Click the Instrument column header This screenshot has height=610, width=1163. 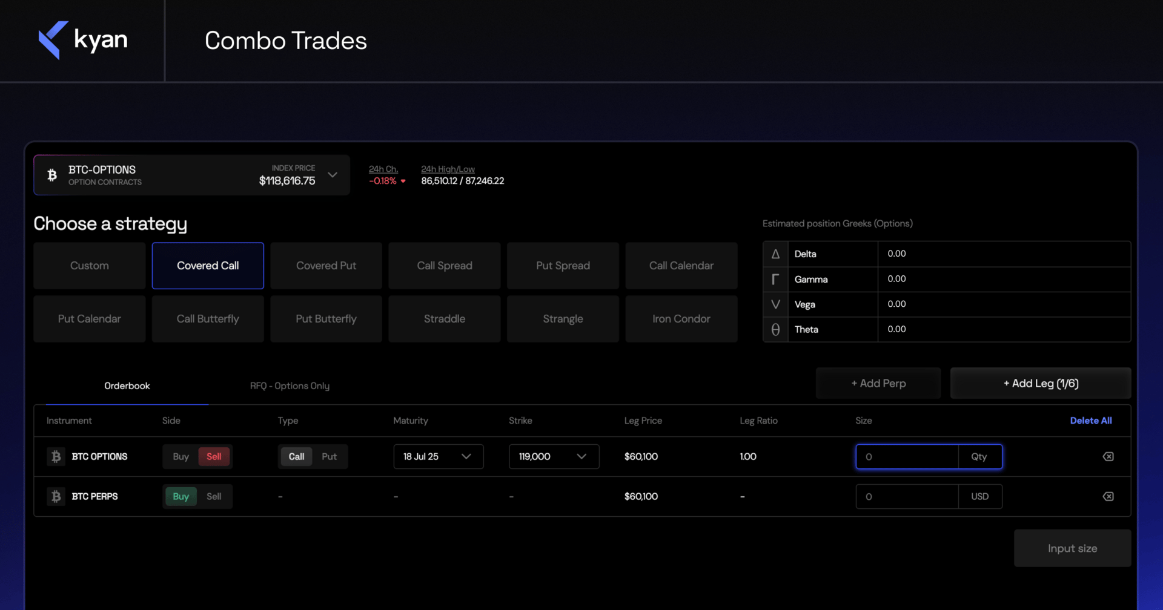pos(69,421)
